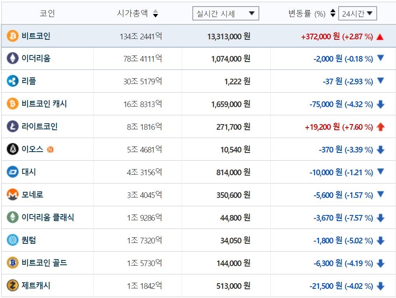Click the Bitcoin coin icon
Viewport: 396px width, 298px height.
tap(13, 36)
